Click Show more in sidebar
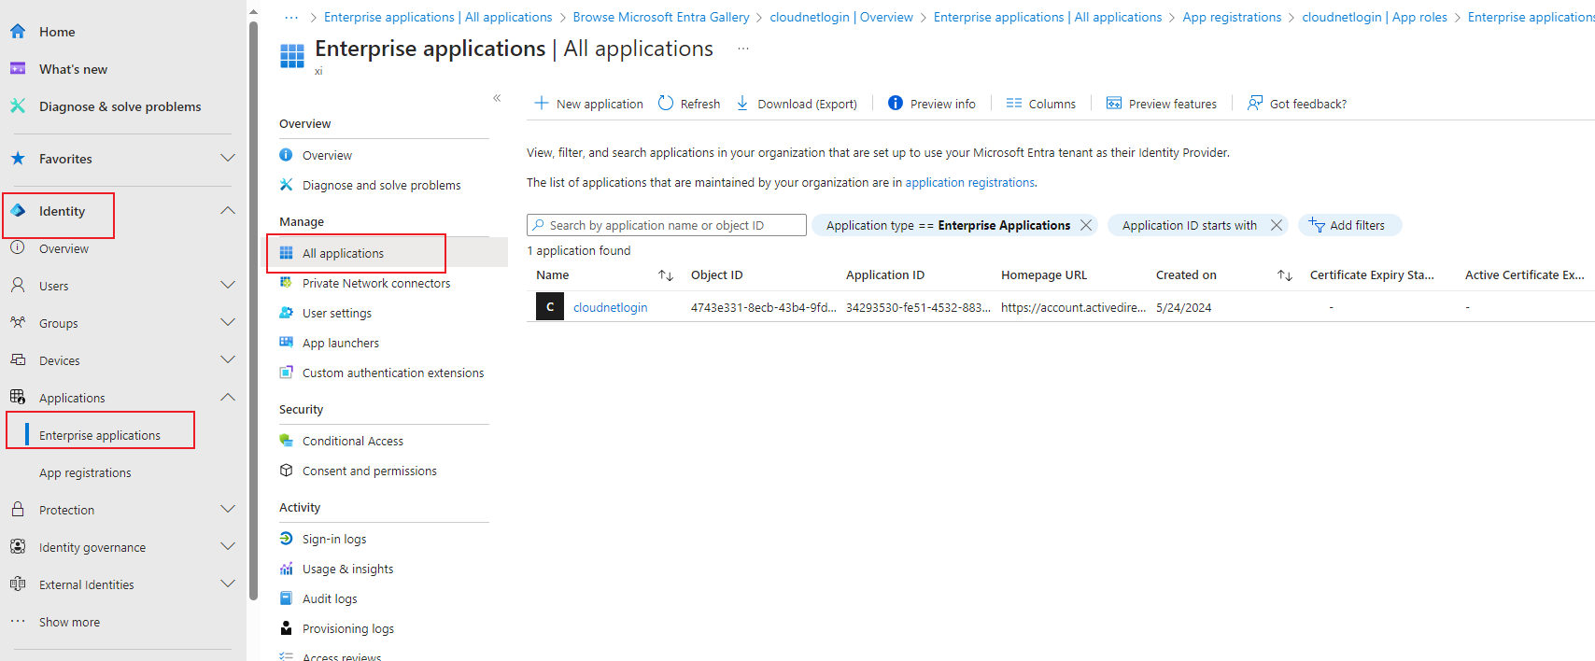 [69, 622]
